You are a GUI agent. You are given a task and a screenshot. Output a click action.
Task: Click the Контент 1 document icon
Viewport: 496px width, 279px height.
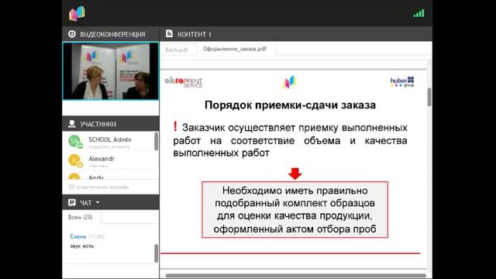pyautogui.click(x=169, y=33)
